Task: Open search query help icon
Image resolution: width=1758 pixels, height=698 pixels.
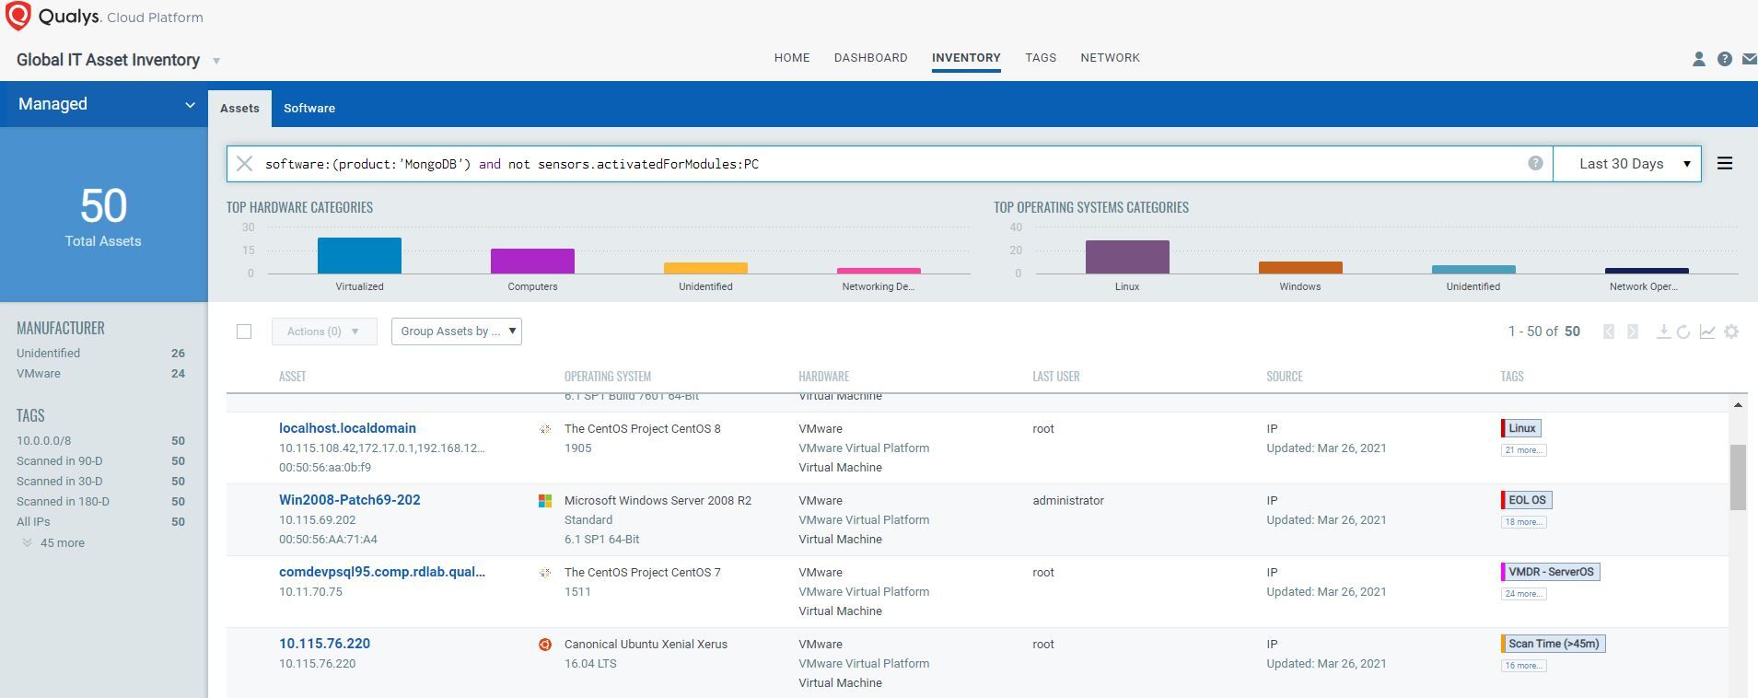Action: coord(1535,163)
